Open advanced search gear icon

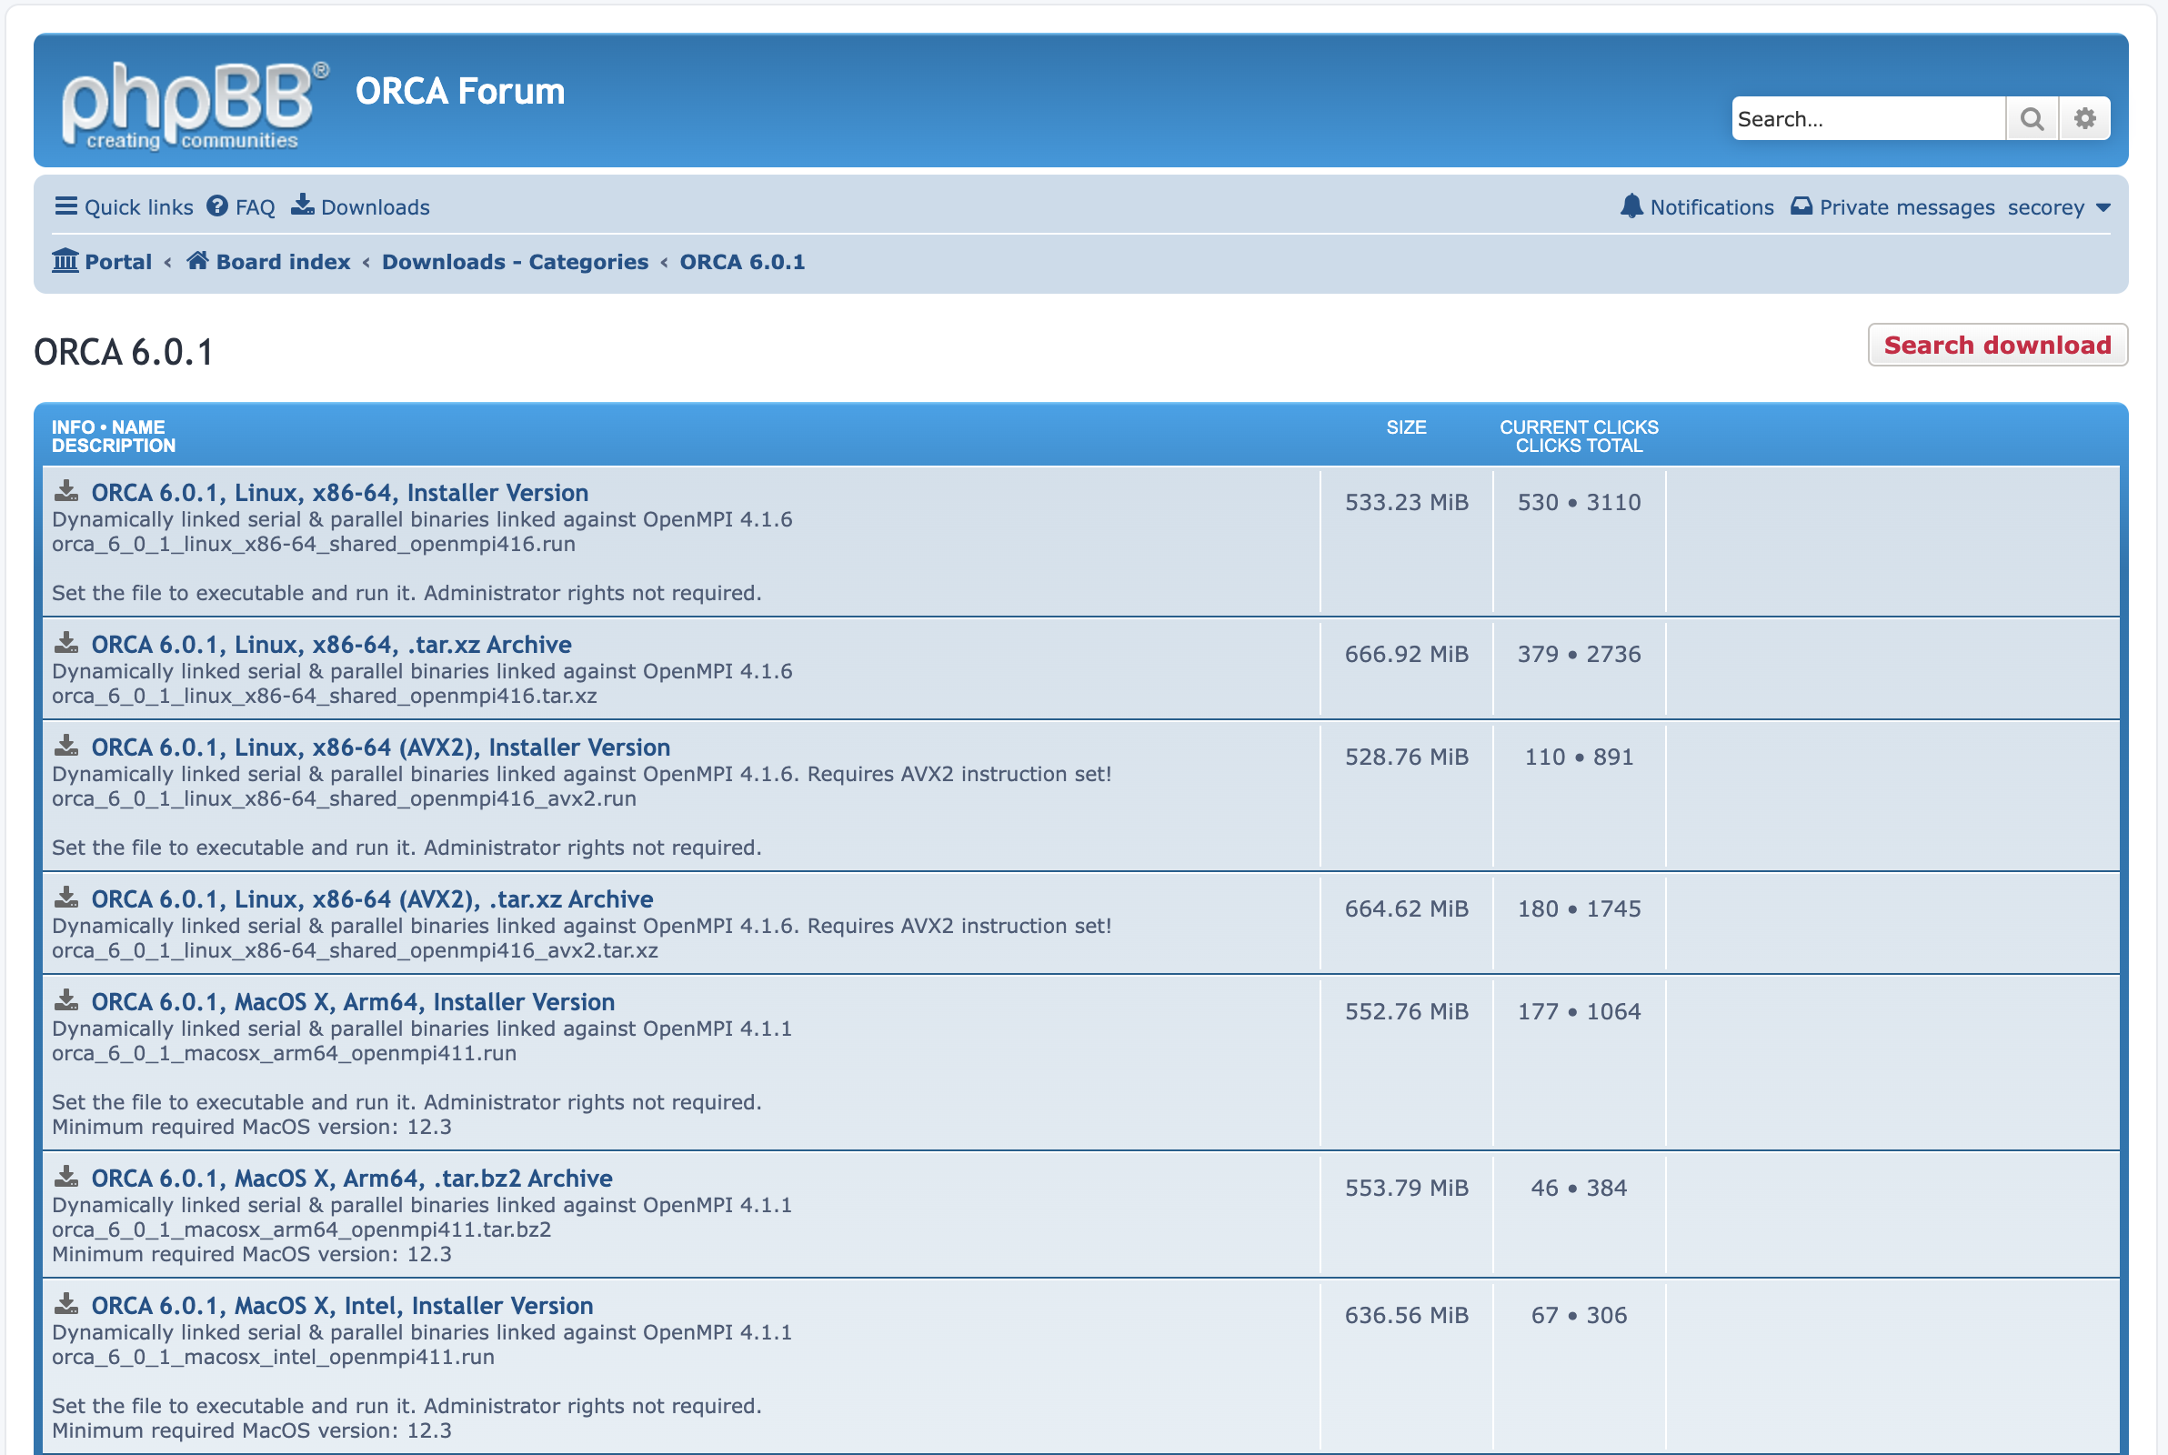pos(2084,119)
